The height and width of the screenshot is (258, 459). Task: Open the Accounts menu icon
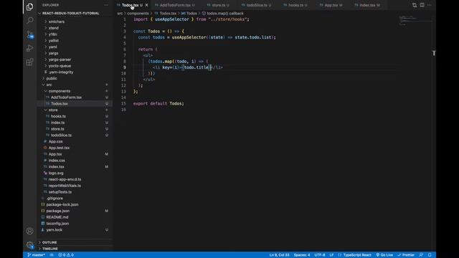pos(29,231)
